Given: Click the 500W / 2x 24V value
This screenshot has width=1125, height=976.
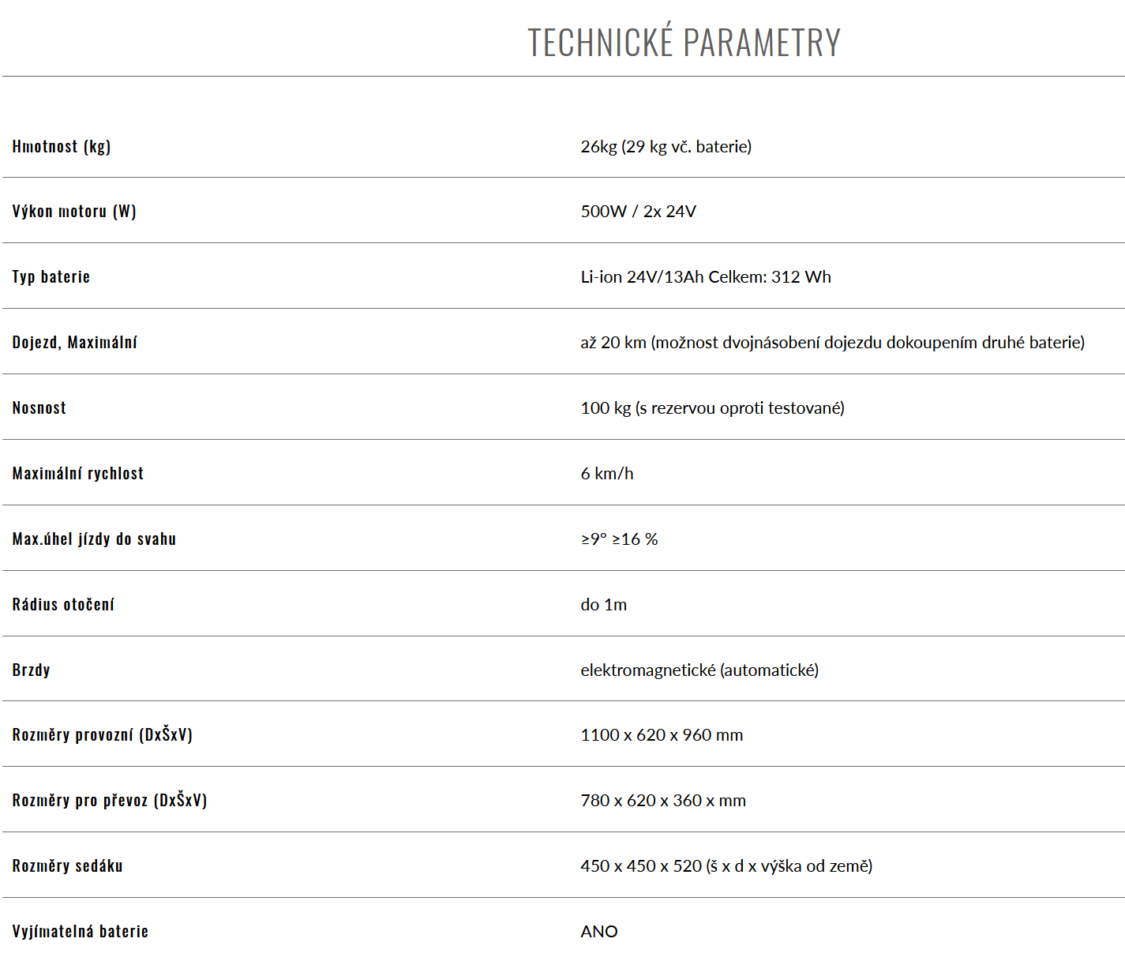Looking at the screenshot, I should point(638,212).
